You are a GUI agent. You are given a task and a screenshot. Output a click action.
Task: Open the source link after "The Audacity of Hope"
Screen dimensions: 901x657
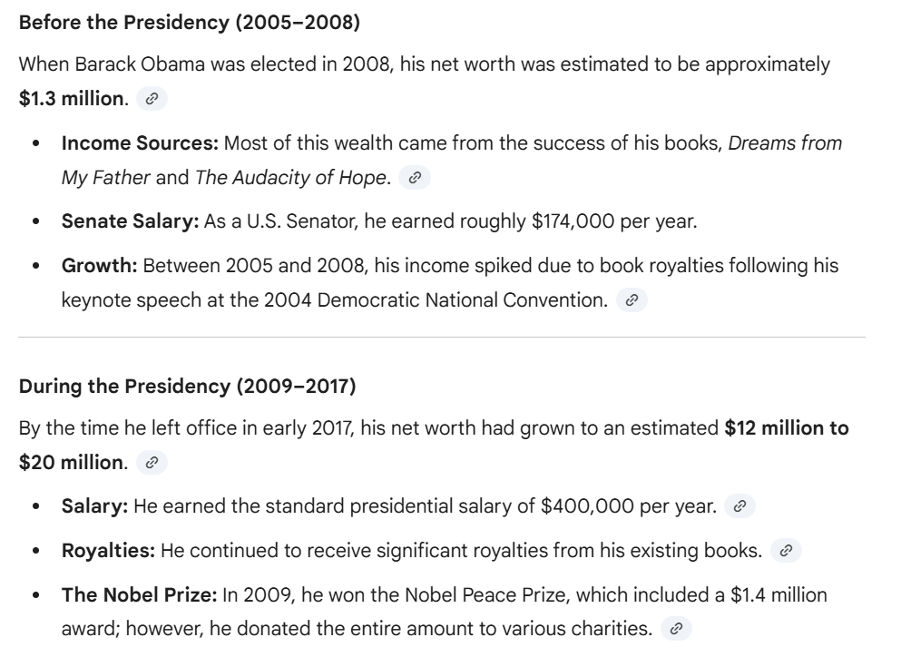(415, 178)
